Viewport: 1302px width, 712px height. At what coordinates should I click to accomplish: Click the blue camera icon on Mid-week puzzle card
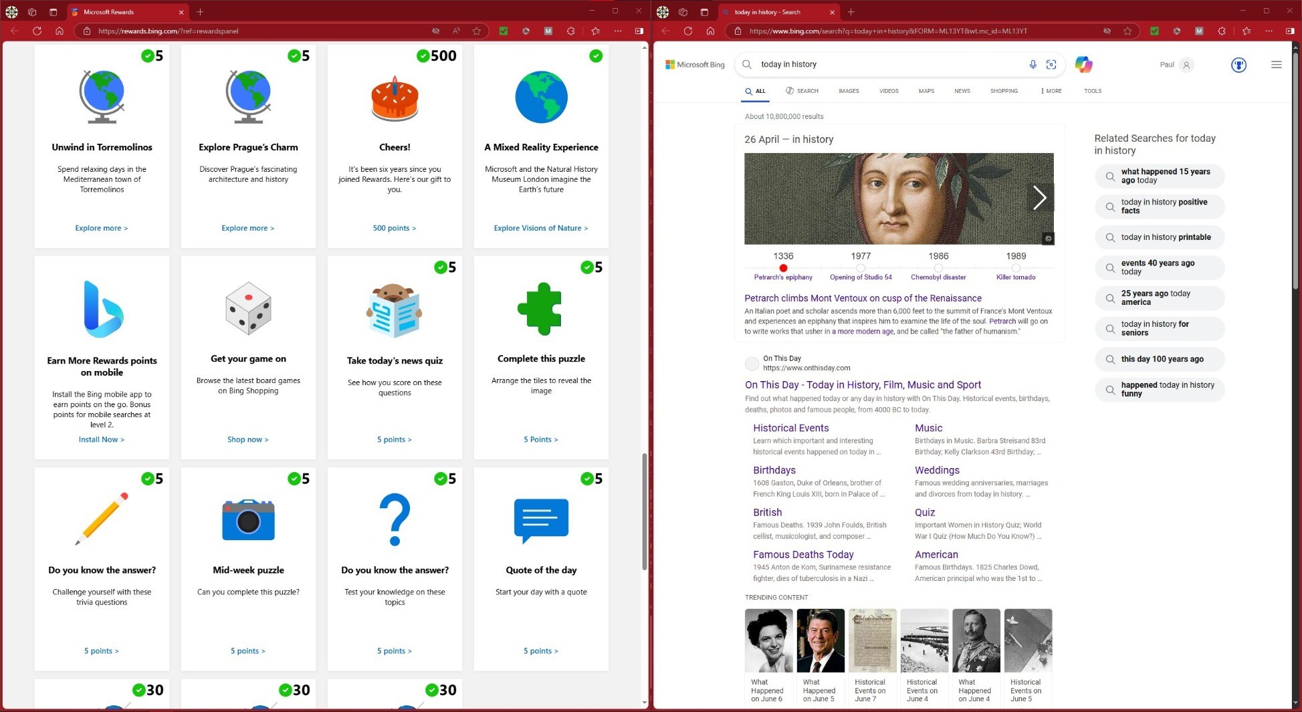(248, 519)
